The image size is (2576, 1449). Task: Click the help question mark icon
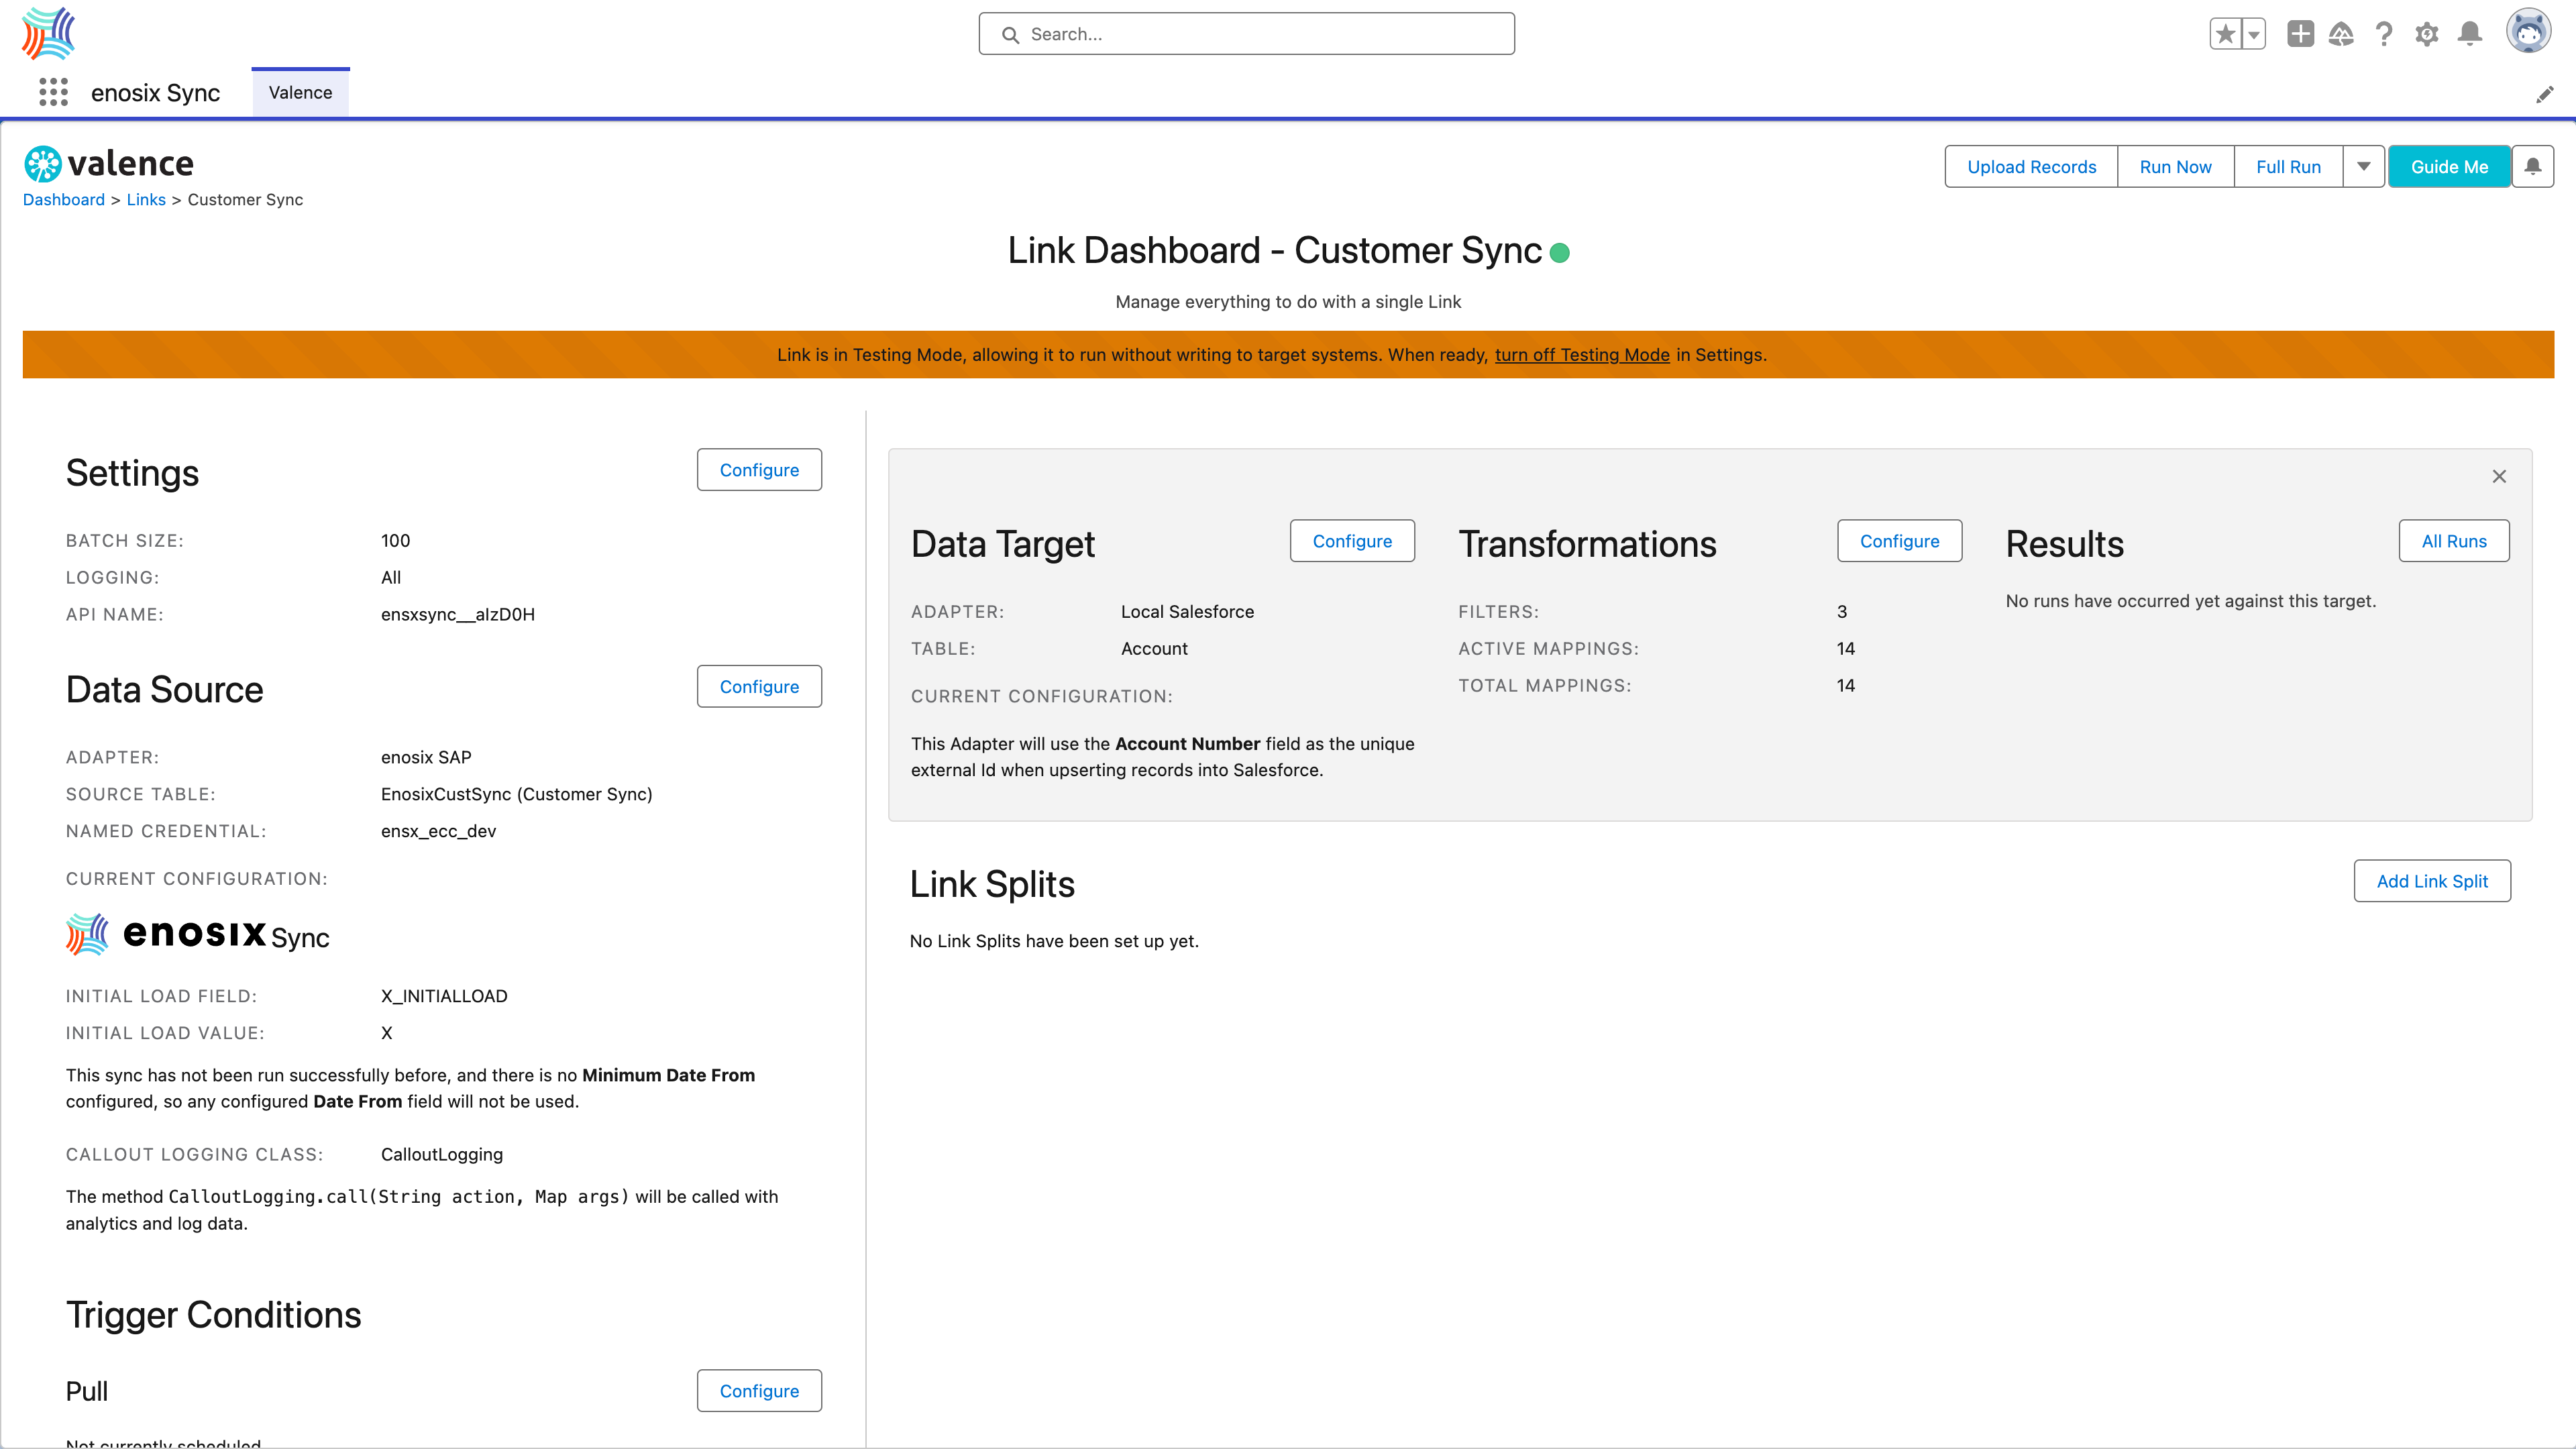point(2385,34)
